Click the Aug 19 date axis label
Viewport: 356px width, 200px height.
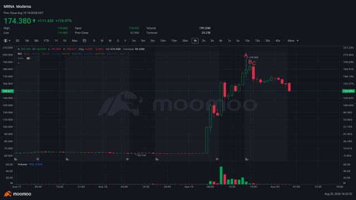click(189, 187)
